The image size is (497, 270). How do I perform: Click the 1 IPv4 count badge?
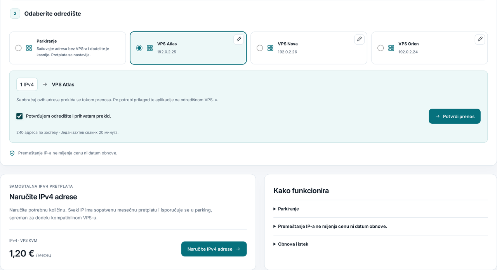point(27,84)
